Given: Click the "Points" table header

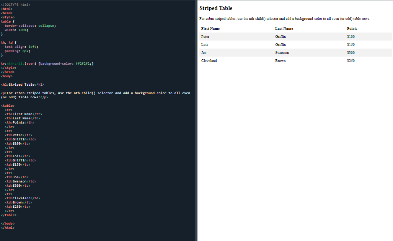Looking at the screenshot, I should (352, 29).
